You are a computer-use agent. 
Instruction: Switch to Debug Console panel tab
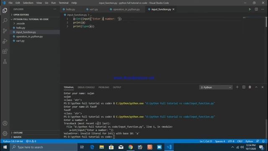click(86, 87)
